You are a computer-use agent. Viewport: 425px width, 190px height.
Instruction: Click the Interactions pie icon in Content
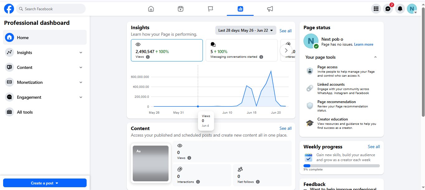(x=180, y=169)
